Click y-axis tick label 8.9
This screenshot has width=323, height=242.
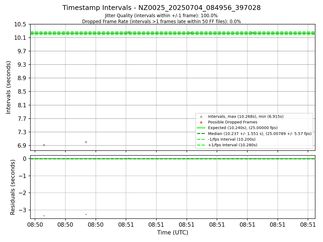click(x=22, y=78)
